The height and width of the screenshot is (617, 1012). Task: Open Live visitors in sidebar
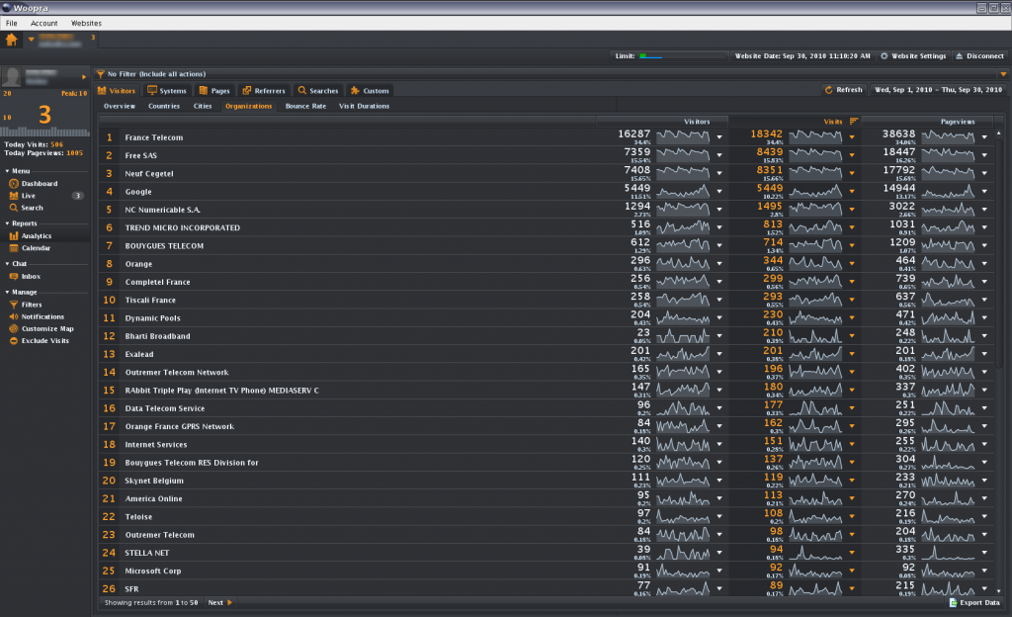[x=29, y=196]
